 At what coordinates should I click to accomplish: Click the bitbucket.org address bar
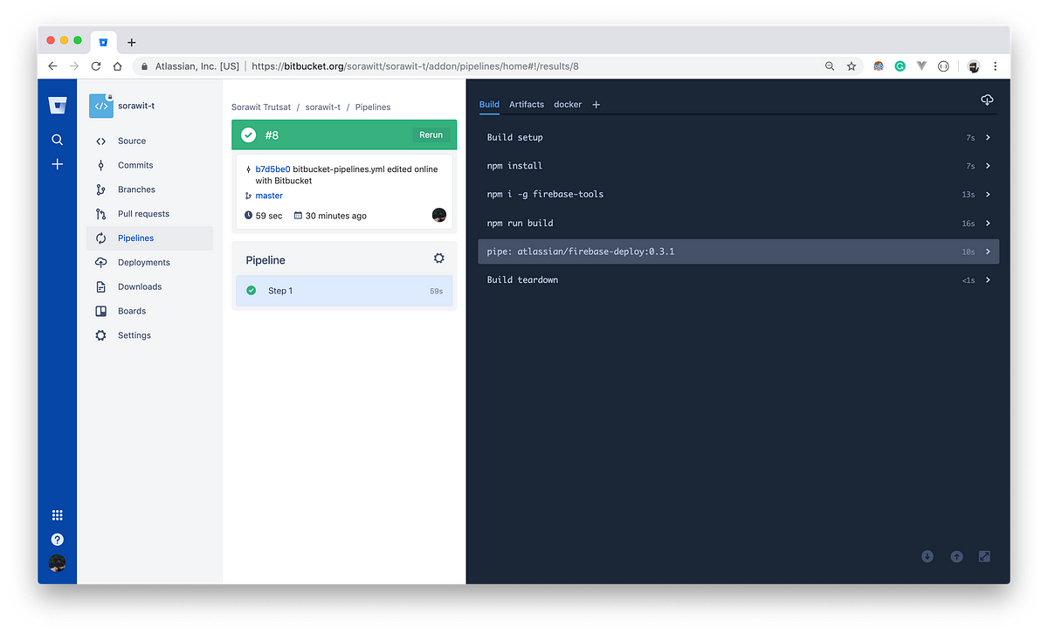coord(498,66)
